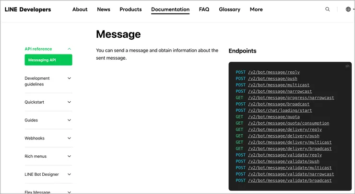The image size is (355, 194).
Task: Expand Development guidelines chevron
Action: pos(69,78)
